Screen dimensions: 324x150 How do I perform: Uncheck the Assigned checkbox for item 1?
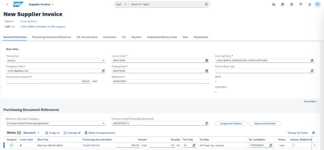coord(12,145)
